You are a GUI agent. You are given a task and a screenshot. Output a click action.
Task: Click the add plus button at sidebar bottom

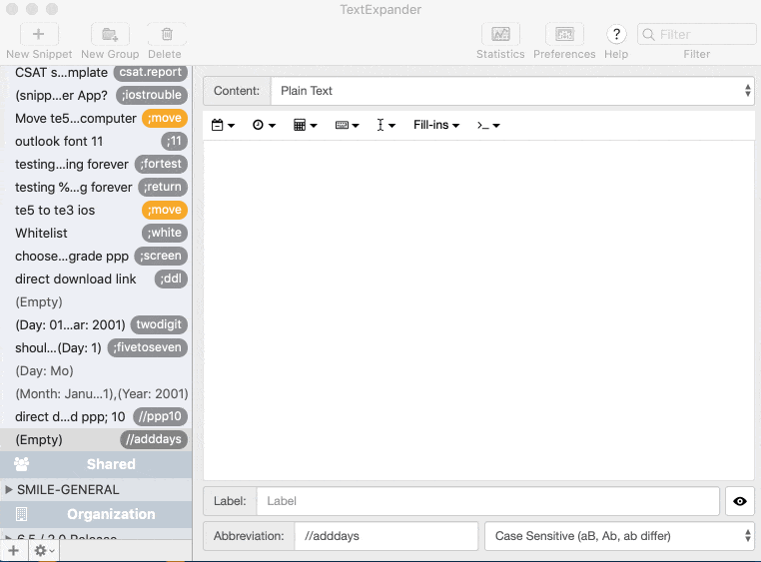pyautogui.click(x=14, y=551)
